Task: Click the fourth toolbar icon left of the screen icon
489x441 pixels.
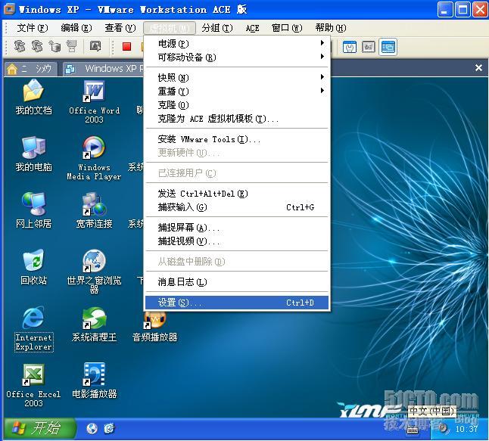Action: pos(72,46)
